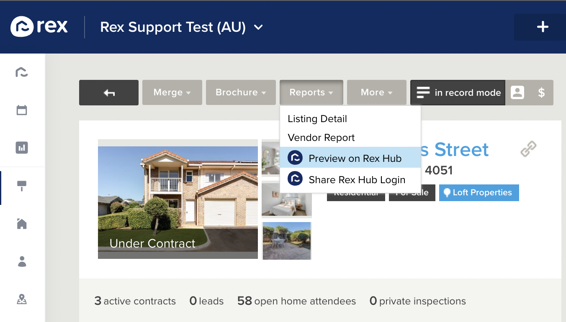Click the Loft Properties tag
Viewport: 566px width, 322px height.
tap(479, 192)
